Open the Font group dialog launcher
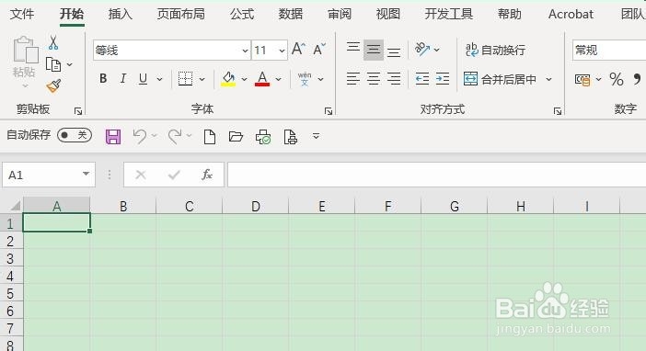 click(x=329, y=111)
